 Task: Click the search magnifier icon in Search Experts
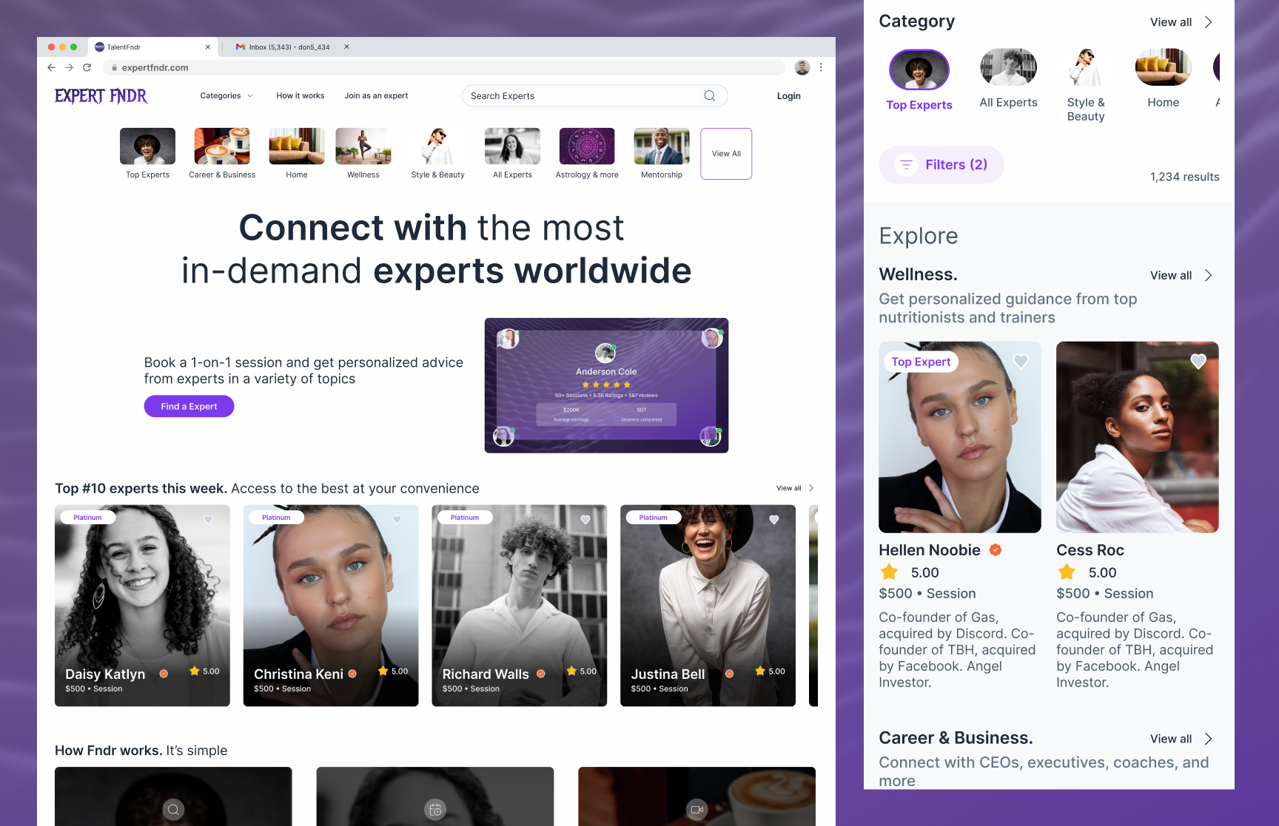tap(710, 95)
